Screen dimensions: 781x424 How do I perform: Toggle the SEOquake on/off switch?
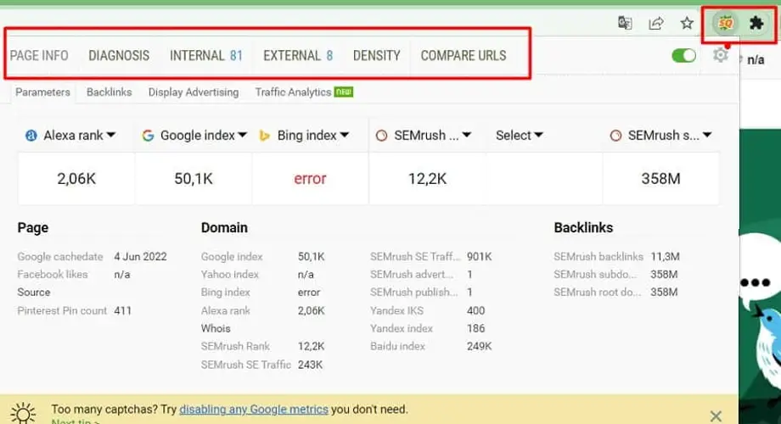coord(684,55)
